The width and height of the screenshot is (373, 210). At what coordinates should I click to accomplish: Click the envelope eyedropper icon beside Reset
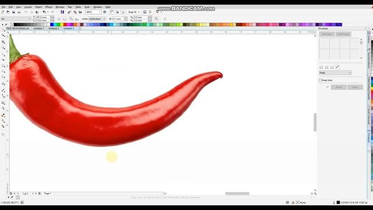pos(327,87)
